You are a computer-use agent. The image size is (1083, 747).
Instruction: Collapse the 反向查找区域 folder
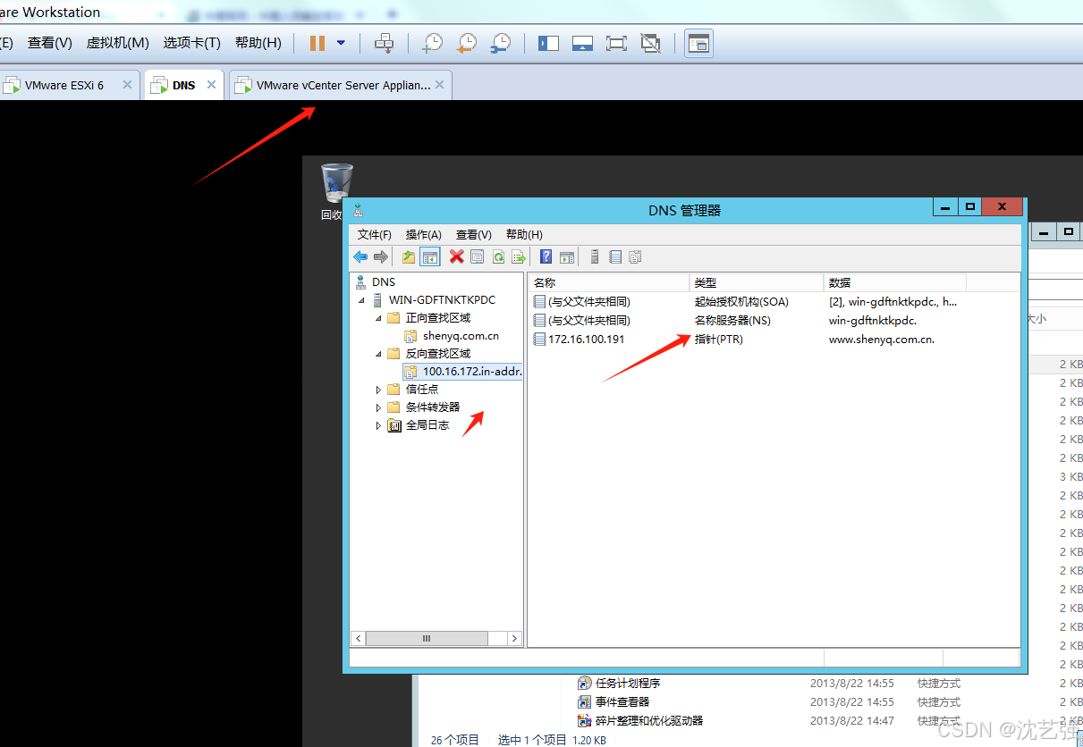coord(378,354)
